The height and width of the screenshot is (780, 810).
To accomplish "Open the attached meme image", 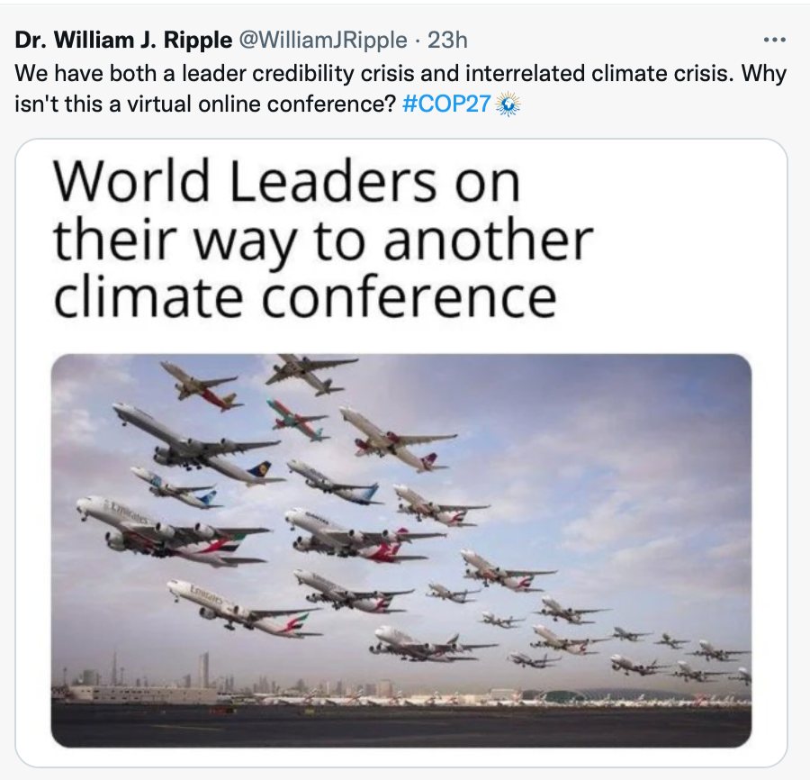I will click(400, 453).
